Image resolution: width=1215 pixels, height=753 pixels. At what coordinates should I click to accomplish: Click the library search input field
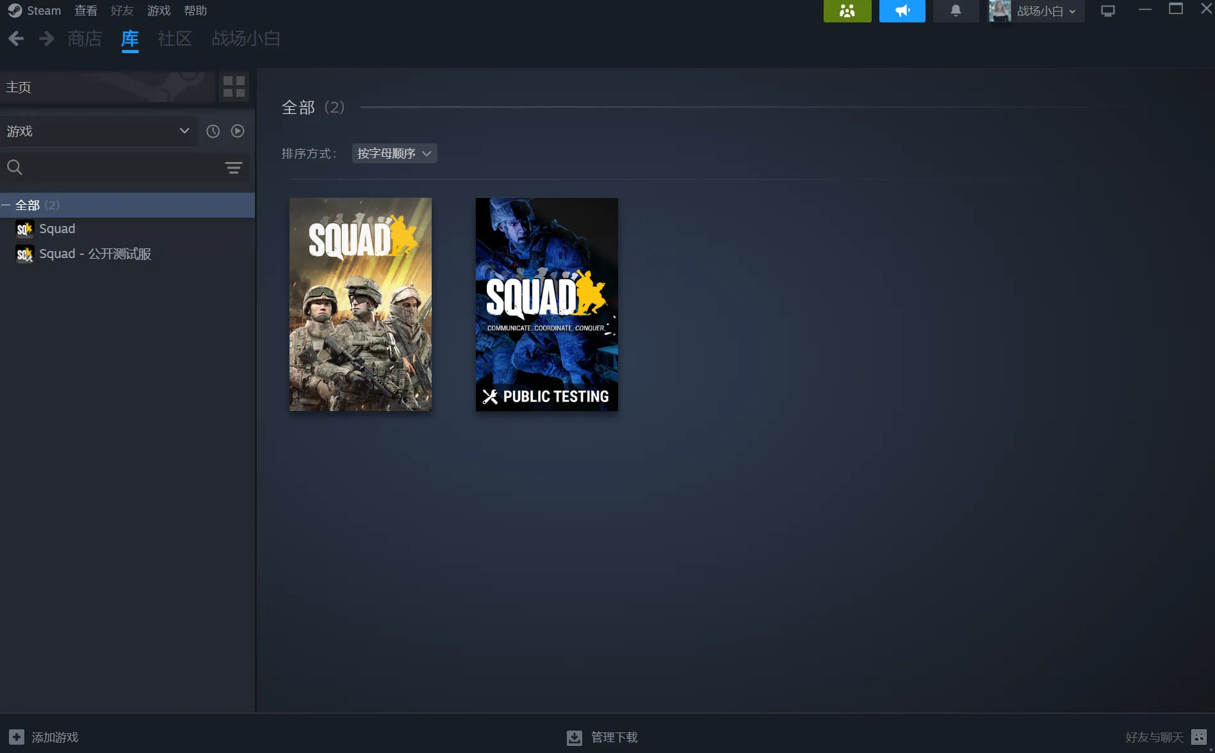[123, 168]
